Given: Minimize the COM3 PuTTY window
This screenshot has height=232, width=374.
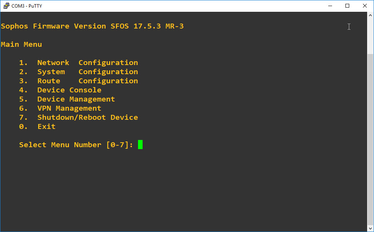Looking at the screenshot, I should point(330,6).
